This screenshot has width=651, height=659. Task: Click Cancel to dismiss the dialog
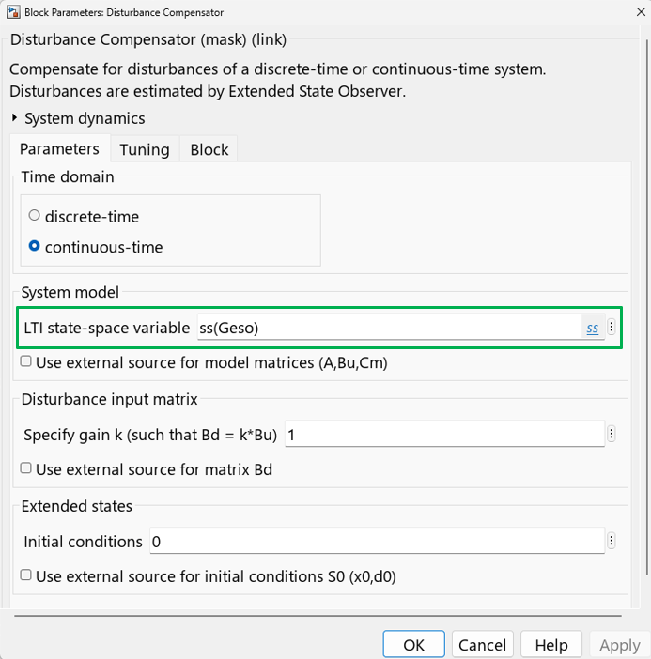click(x=483, y=645)
